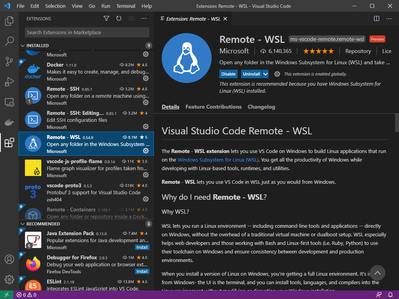
Task: Collapse the INSTALLED section
Action: tap(23, 46)
